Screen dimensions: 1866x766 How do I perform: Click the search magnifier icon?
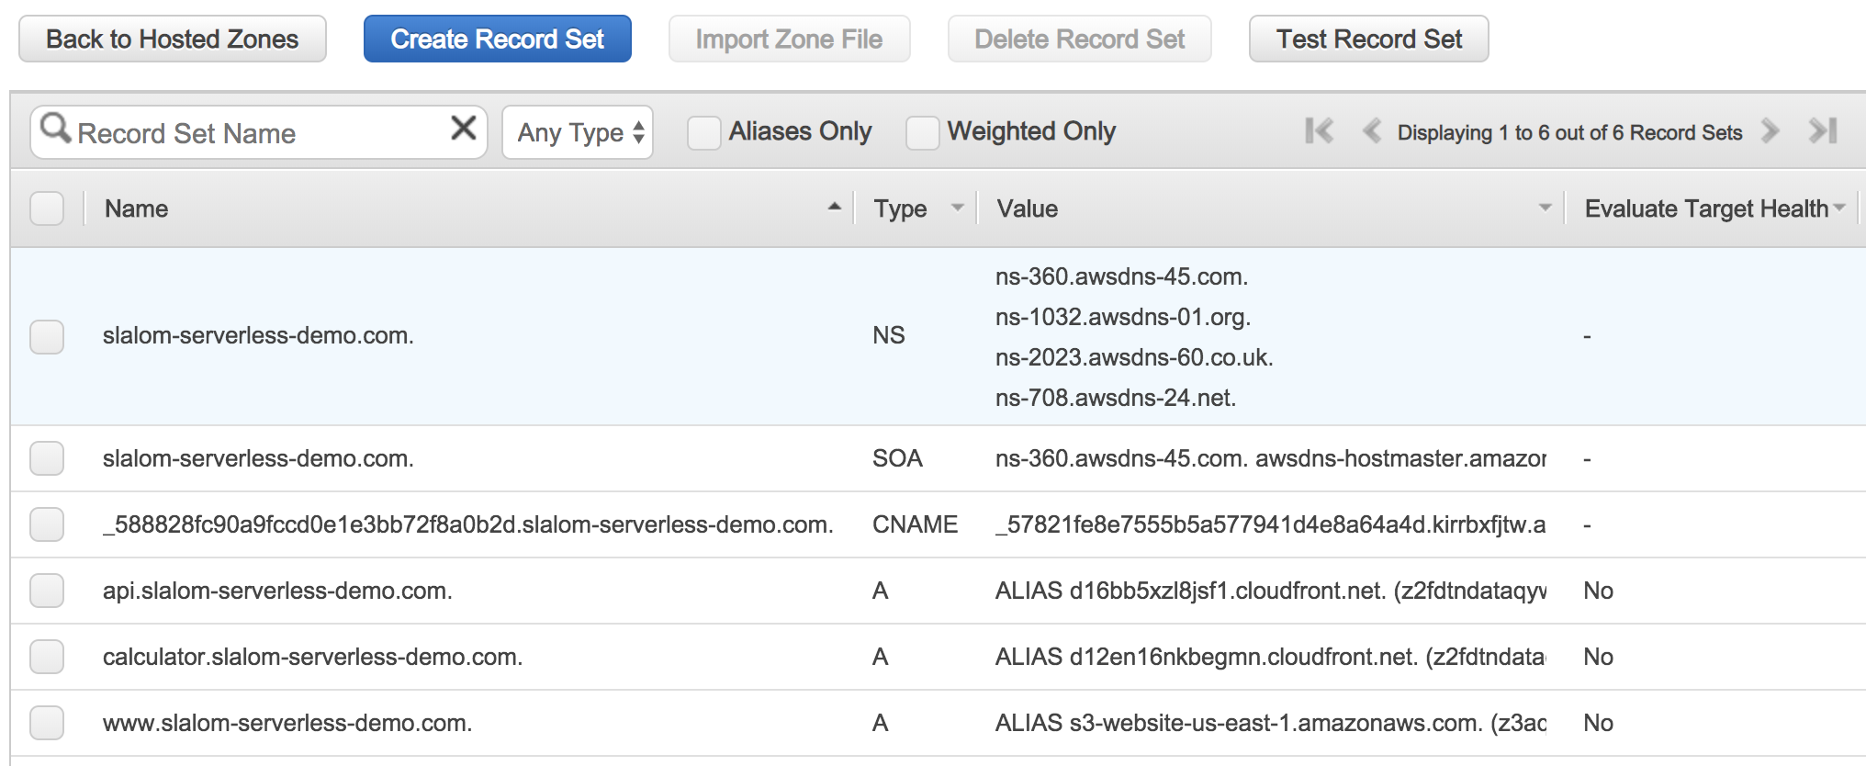click(x=55, y=129)
